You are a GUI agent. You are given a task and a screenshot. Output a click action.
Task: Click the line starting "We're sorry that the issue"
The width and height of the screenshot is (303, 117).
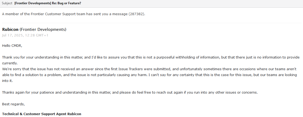pyautogui.click(x=149, y=69)
